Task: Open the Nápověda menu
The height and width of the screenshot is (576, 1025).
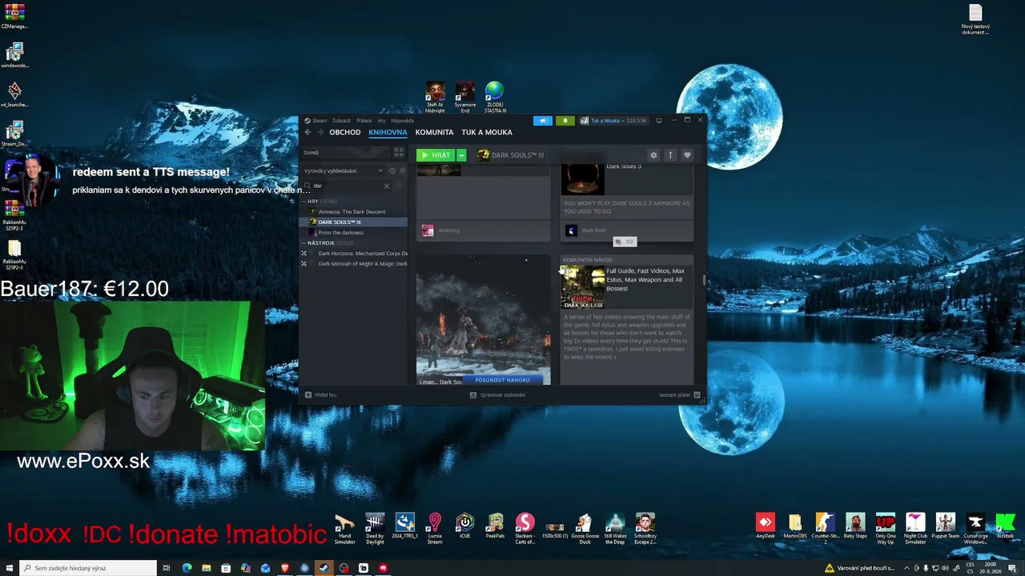Action: (x=402, y=121)
